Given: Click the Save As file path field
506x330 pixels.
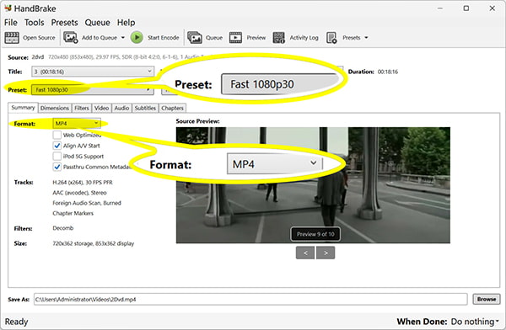Looking at the screenshot, I should 250,300.
